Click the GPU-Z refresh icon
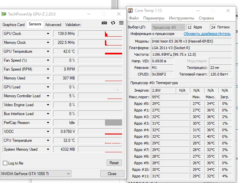This screenshot has height=183, width=238. 113,23
